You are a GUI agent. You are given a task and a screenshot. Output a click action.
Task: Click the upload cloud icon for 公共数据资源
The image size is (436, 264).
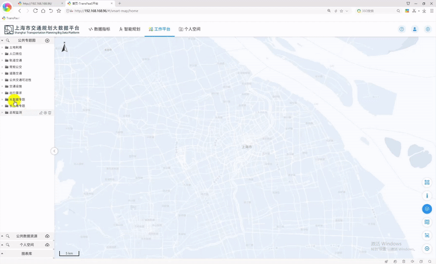click(48, 236)
